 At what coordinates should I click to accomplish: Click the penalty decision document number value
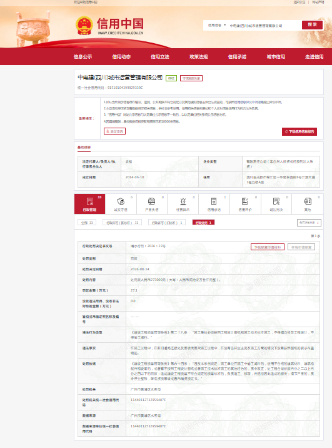[148, 246]
